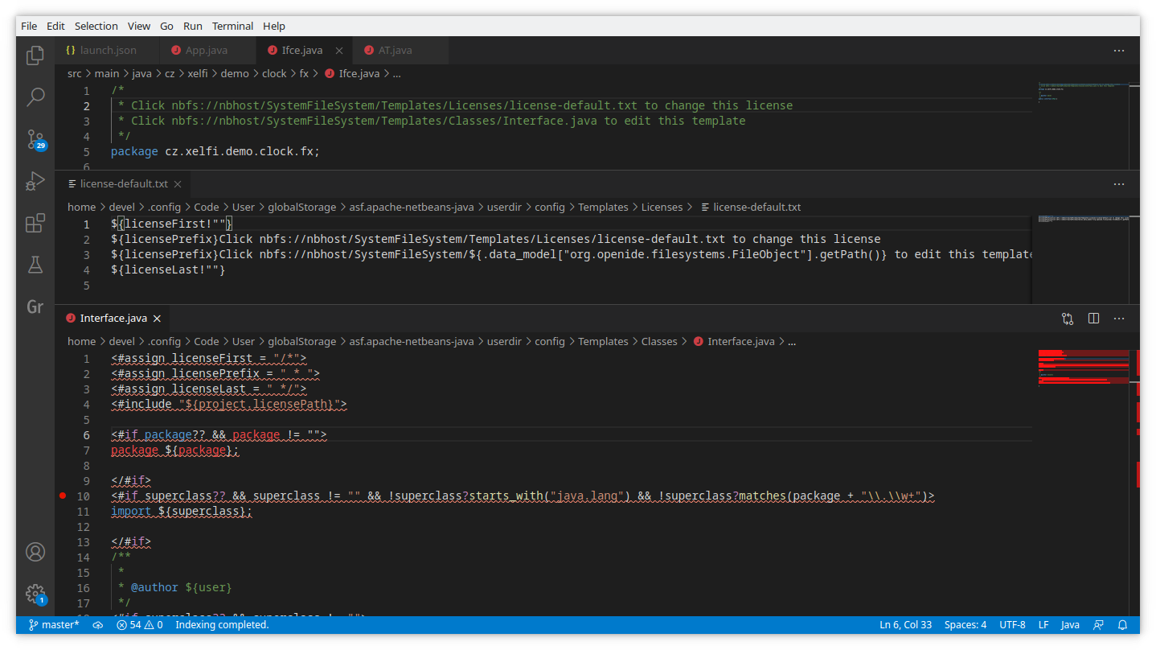
Task: Switch to the launch.json tab
Action: [107, 50]
